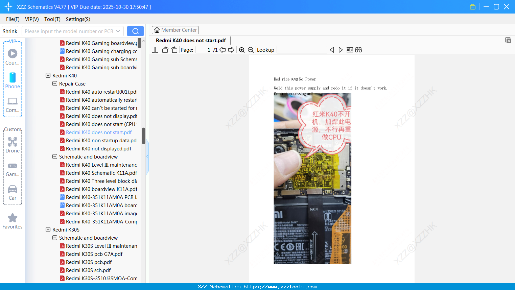
Task: Open the VIP(V) menu
Action: coord(32,19)
